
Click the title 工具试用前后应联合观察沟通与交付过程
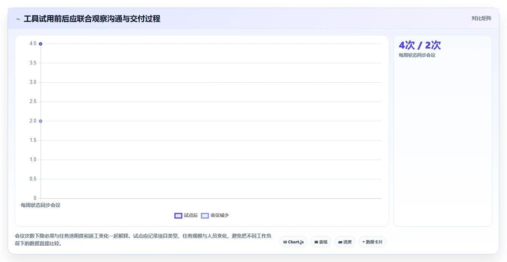click(x=92, y=19)
